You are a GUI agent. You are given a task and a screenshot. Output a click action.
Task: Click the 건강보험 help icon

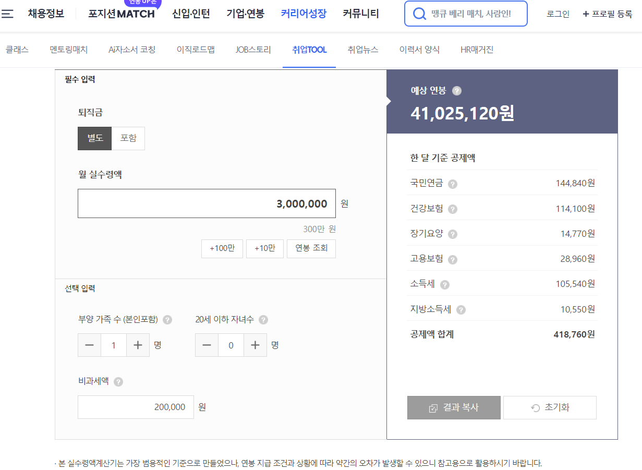[452, 209]
